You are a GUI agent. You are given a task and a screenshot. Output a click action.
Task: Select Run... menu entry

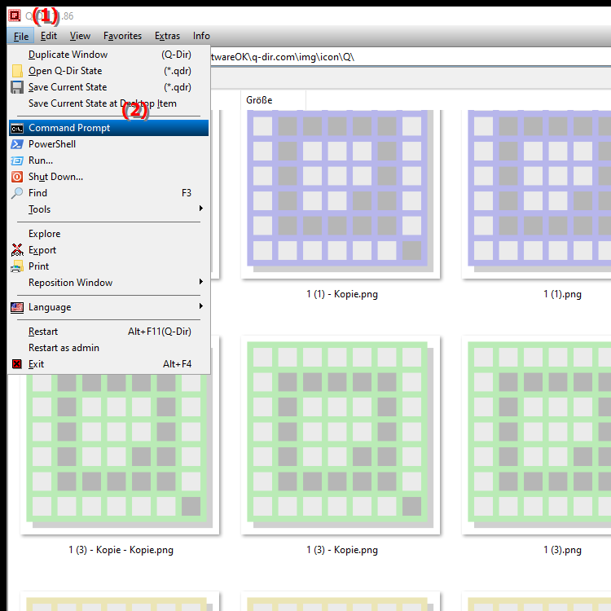108,160
